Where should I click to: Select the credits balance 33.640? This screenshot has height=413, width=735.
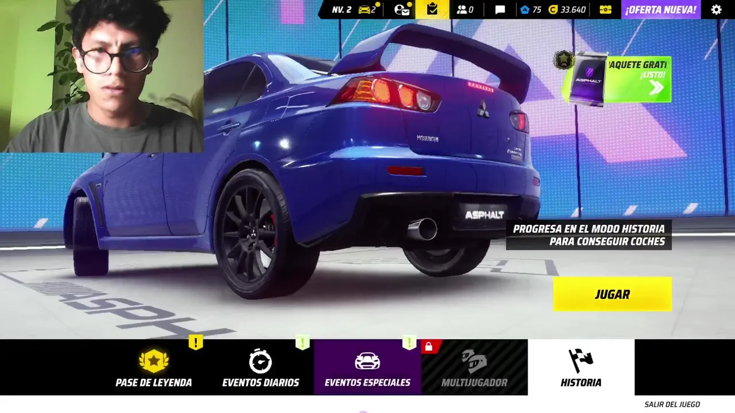[567, 10]
